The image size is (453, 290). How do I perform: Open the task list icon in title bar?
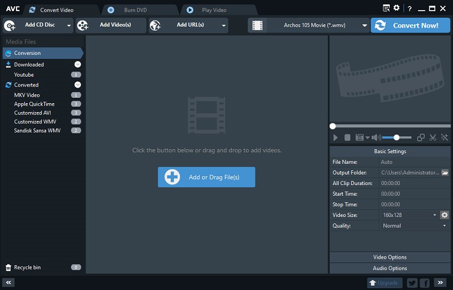386,8
